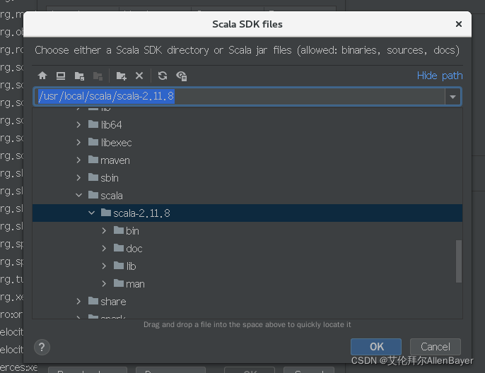Select the scala-2.11.8 folder row
485x373 pixels.
click(247, 213)
